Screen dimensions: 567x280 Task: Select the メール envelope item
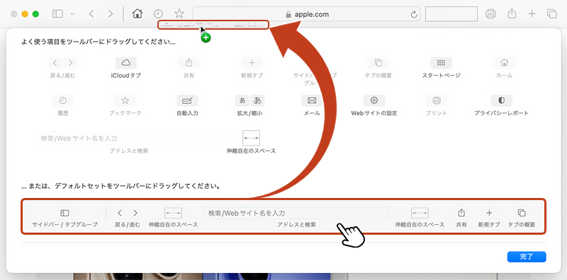click(x=312, y=105)
